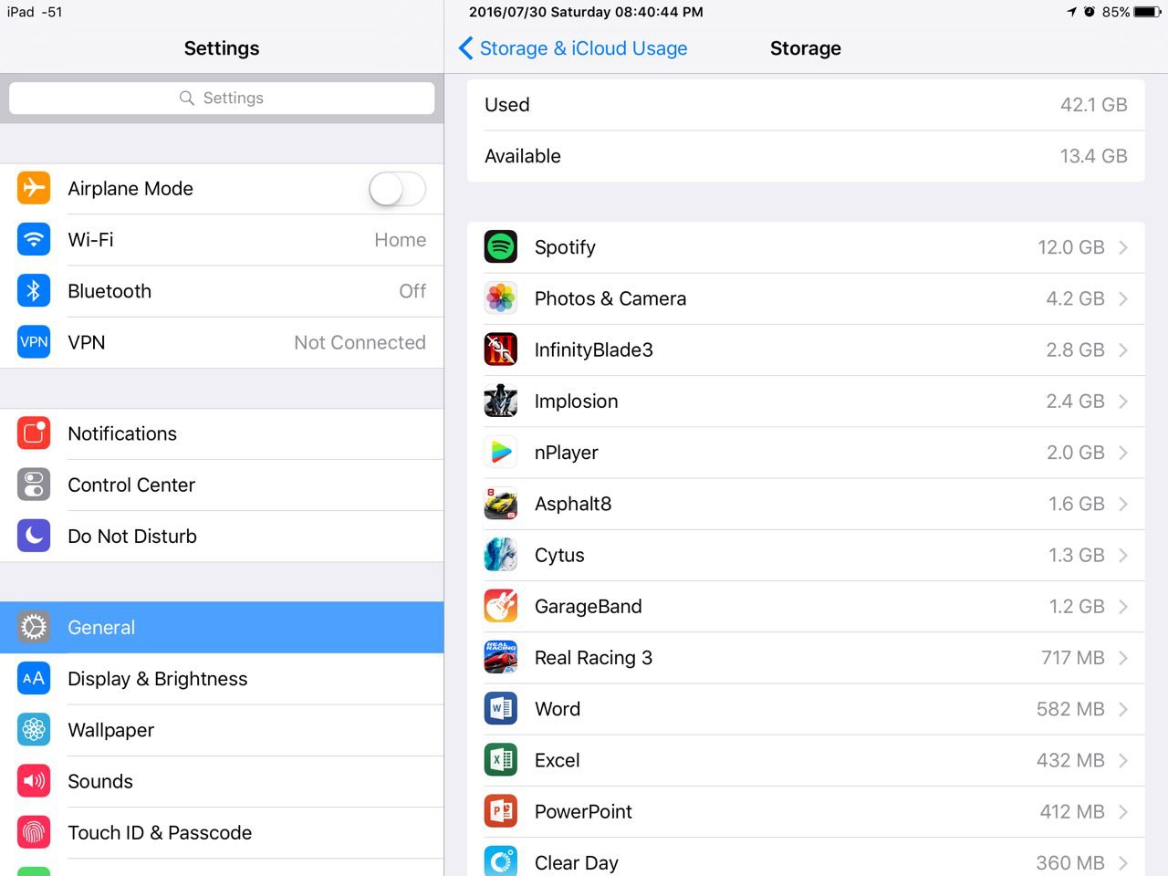1168x876 pixels.
Task: Open Do Not Disturb settings
Action: (x=222, y=536)
